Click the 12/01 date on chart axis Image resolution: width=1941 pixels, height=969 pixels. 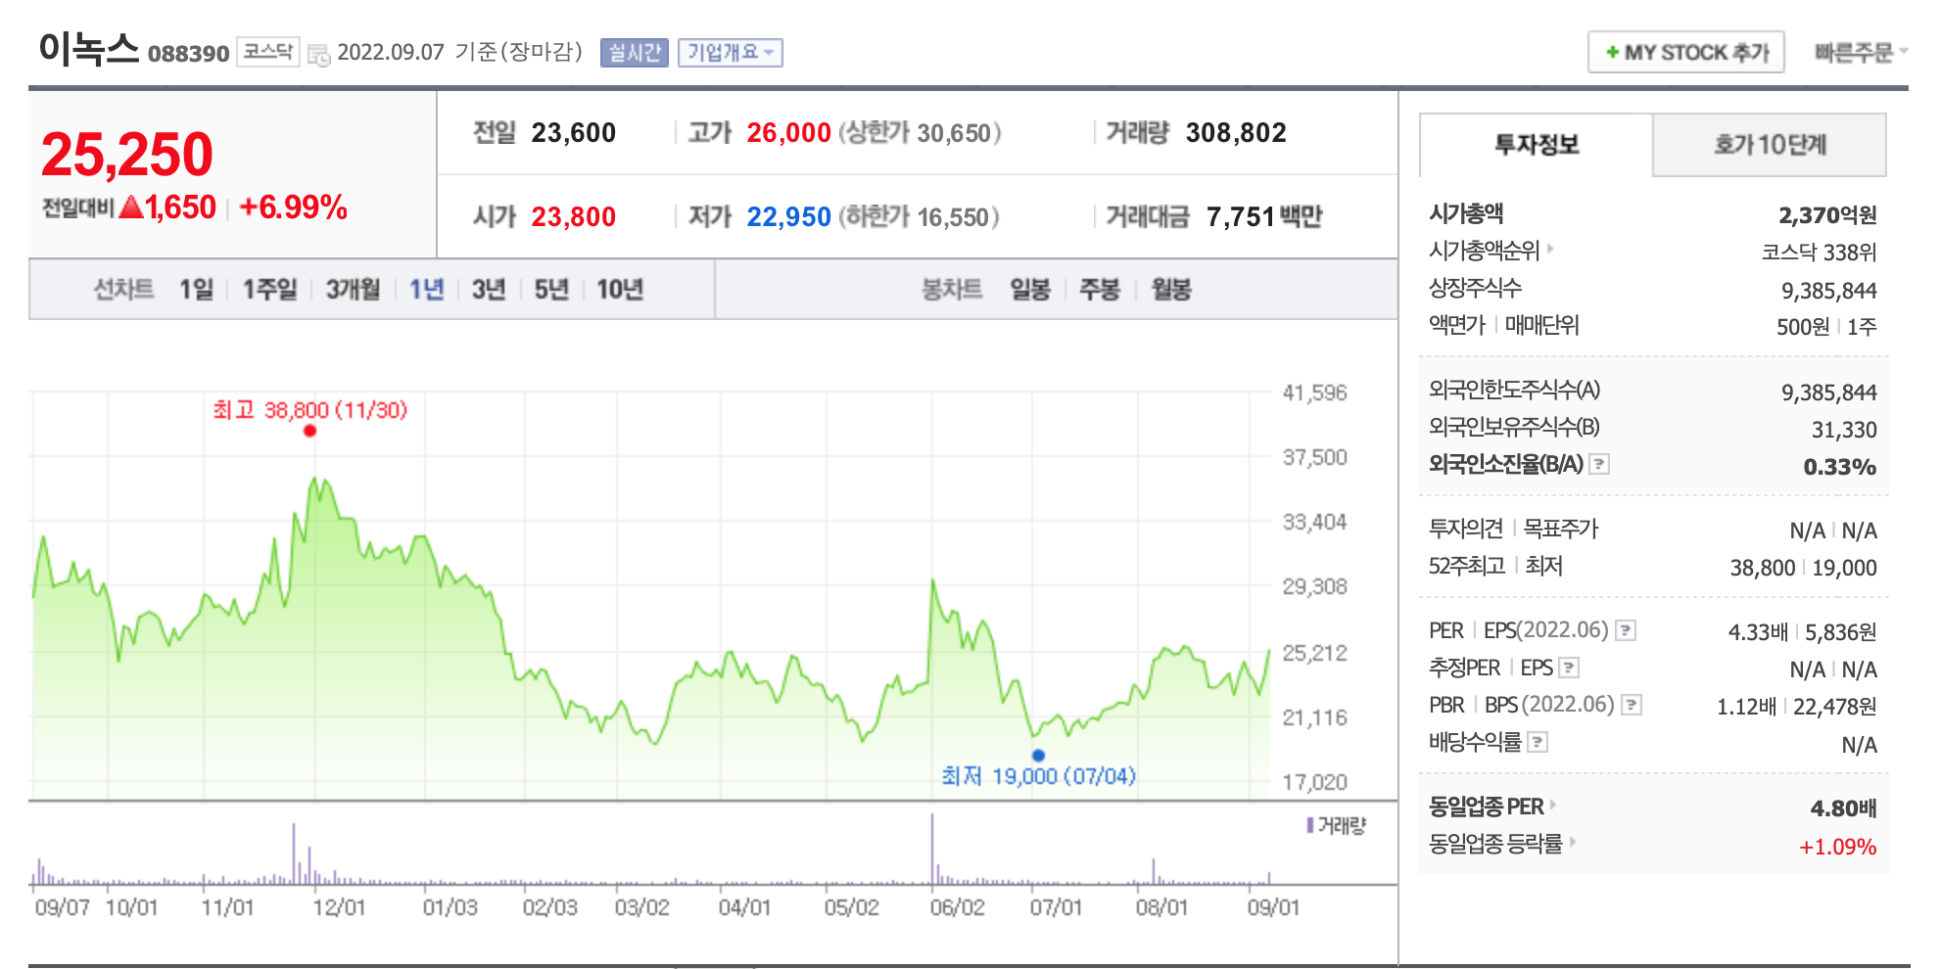(339, 907)
